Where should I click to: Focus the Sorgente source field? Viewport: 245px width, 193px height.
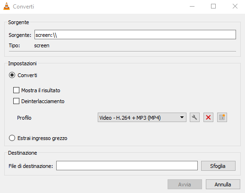(135, 35)
